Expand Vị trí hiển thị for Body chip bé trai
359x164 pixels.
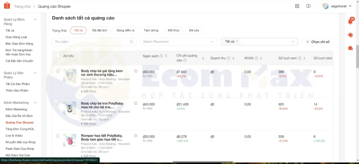click(x=108, y=120)
